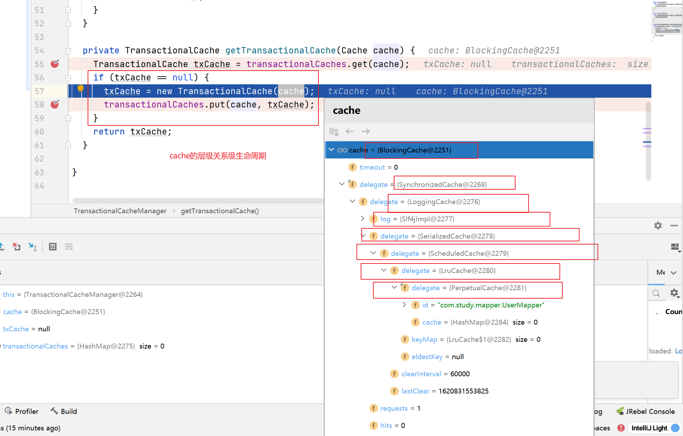Click the cache parameter on line 54
The image size is (683, 436).
tap(386, 51)
